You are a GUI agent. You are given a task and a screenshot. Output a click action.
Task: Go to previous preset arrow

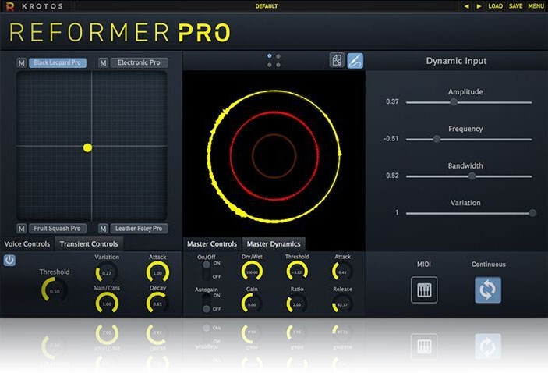[467, 6]
